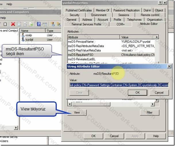Click the refresh toolbar icon
Screen dimensions: 175x146
(x=25, y=24)
